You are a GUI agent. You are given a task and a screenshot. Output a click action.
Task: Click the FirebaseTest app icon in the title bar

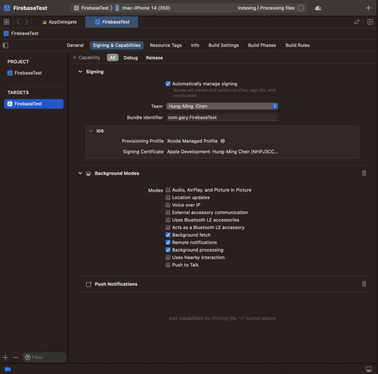tap(7, 8)
